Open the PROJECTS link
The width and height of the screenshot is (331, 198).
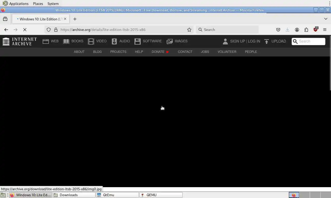pos(118,52)
